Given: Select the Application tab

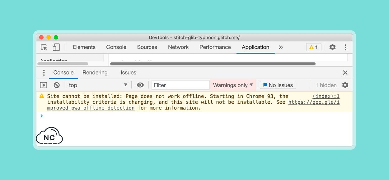Looking at the screenshot, I should (x=255, y=47).
